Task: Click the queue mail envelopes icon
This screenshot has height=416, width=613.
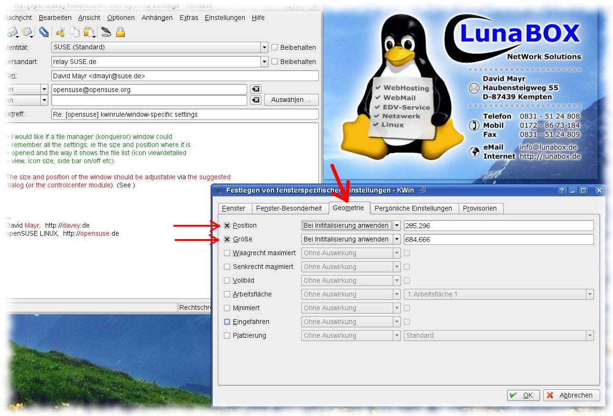Action: click(x=27, y=32)
